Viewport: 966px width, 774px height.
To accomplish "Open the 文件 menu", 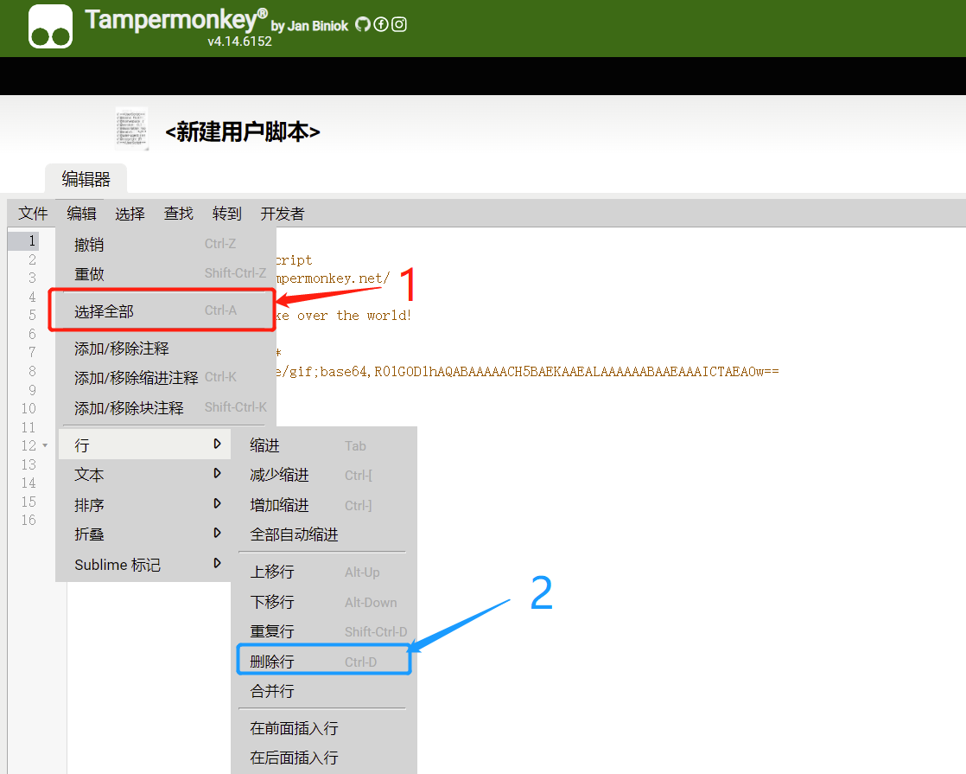I will click(32, 213).
